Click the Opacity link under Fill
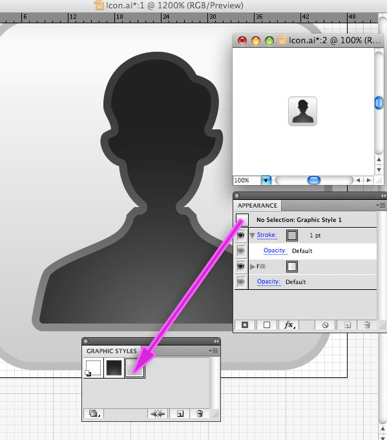This screenshot has width=387, height=440. (x=269, y=281)
